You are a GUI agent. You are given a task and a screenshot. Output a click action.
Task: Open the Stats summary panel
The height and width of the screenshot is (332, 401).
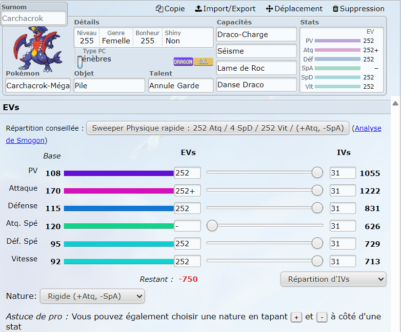click(x=341, y=59)
